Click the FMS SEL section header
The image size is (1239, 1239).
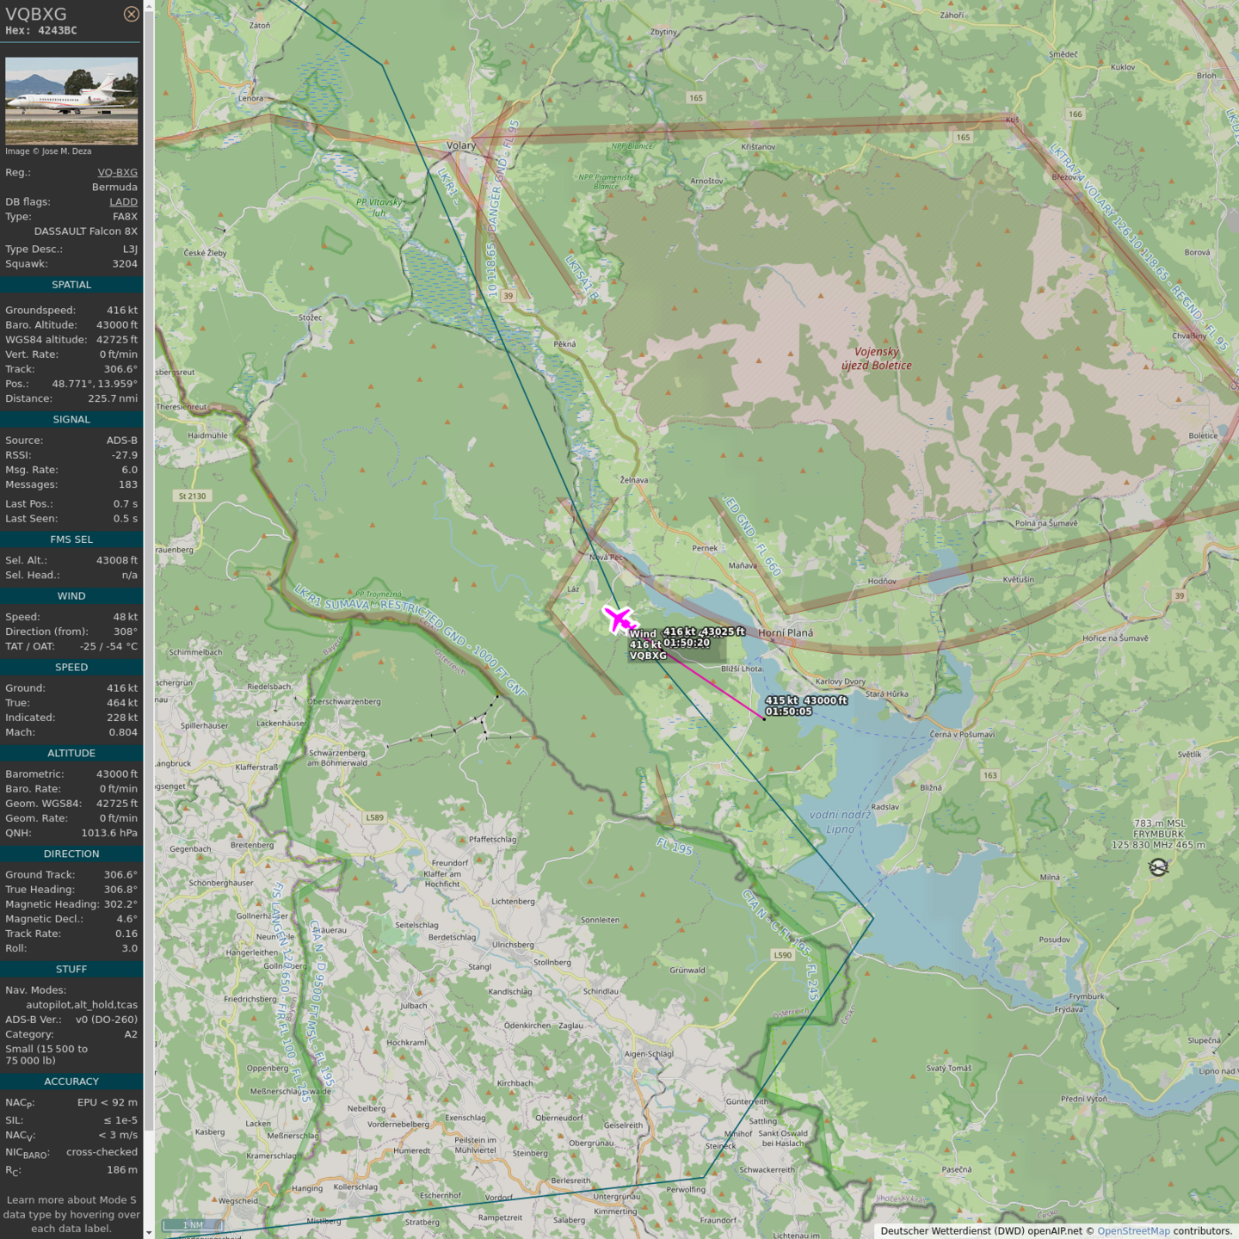(71, 539)
